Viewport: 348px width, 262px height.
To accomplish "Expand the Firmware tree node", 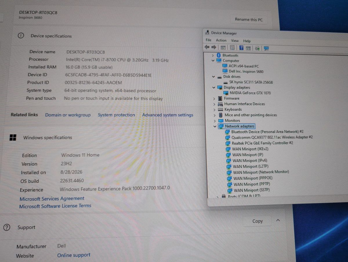I will pyautogui.click(x=214, y=99).
